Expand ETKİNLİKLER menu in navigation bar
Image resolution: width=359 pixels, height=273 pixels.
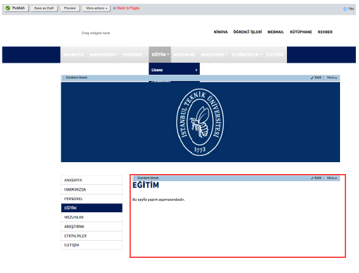(246, 54)
